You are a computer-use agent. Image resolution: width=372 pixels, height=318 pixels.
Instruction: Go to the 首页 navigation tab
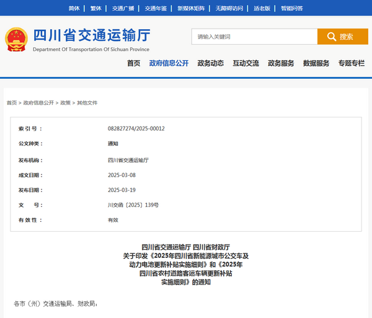click(x=133, y=63)
